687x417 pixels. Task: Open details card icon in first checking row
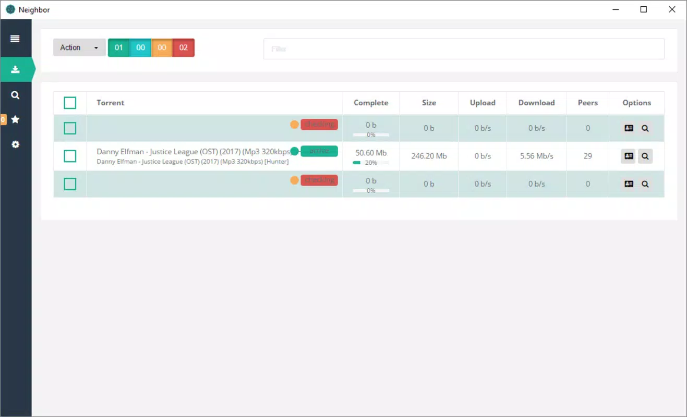pos(629,128)
